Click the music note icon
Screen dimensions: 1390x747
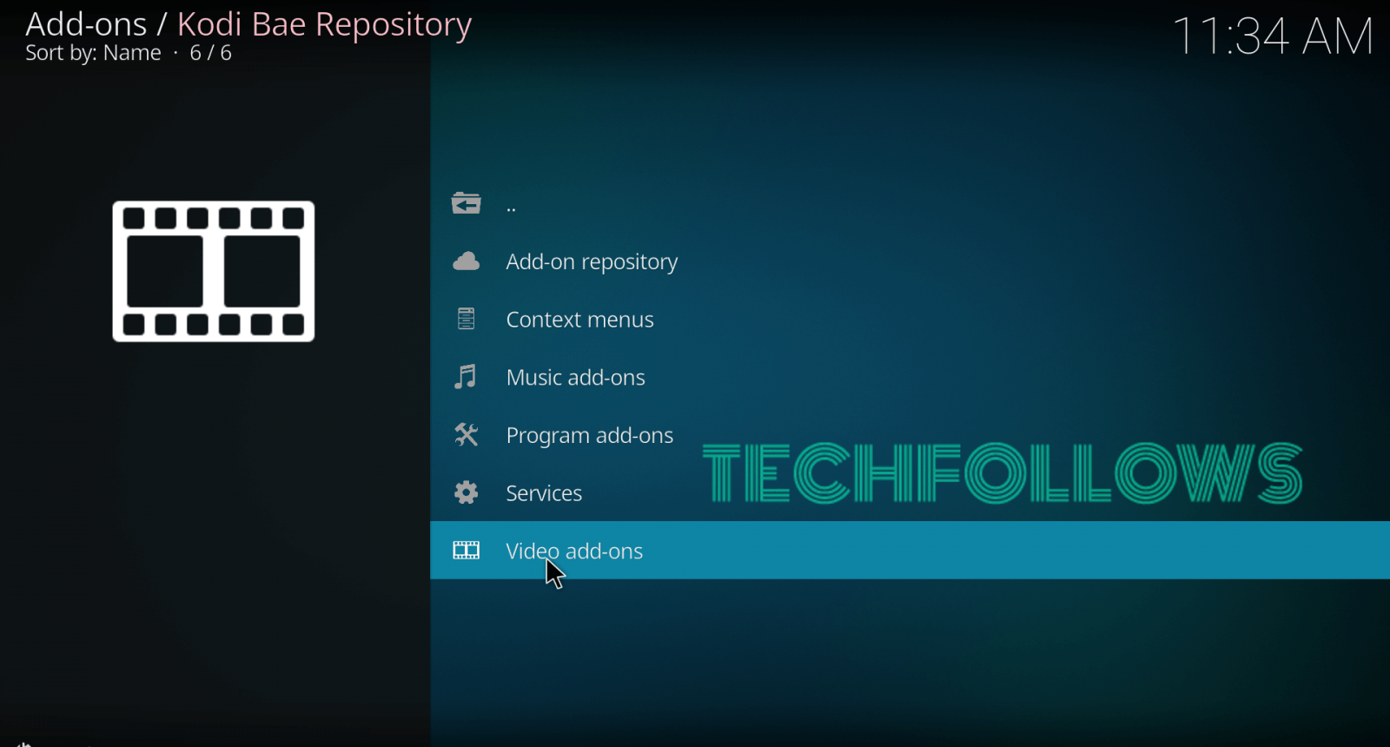point(466,377)
